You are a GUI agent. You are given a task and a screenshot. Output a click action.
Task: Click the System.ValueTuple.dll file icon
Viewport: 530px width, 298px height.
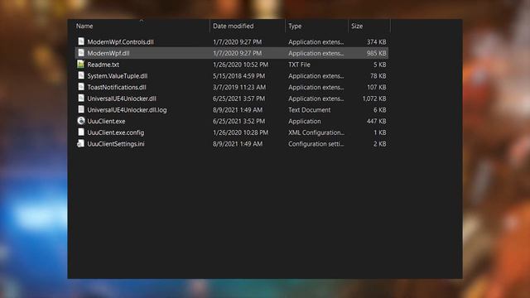tap(81, 75)
